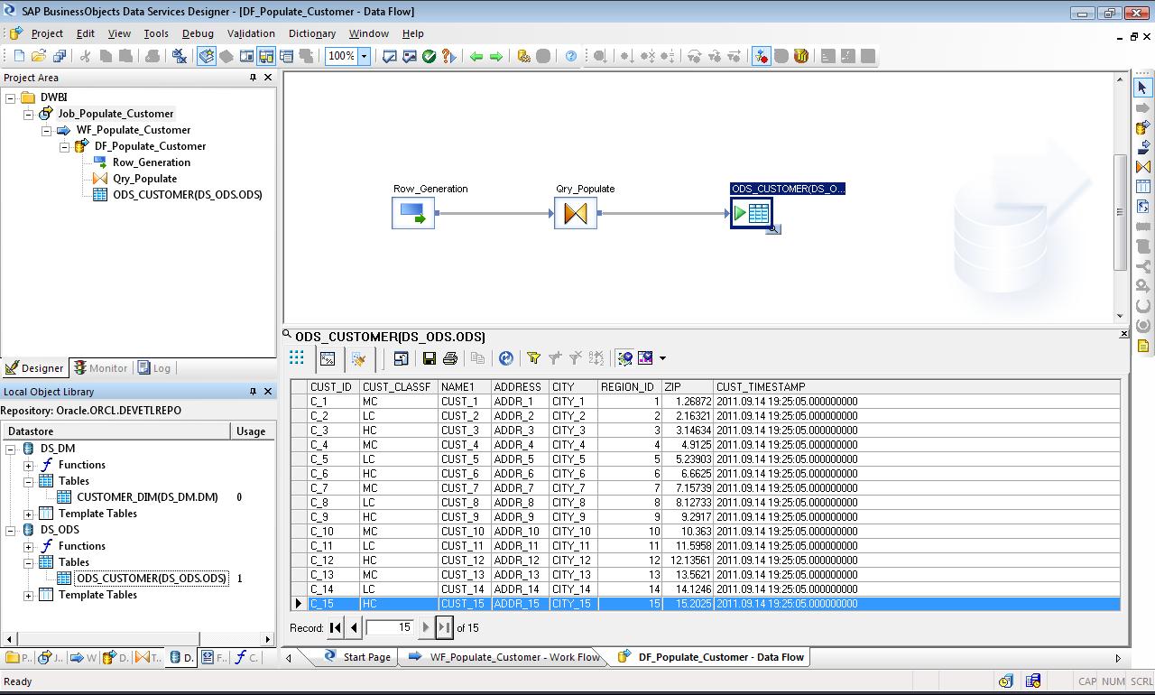Click the blue Help question-mark icon

pyautogui.click(x=571, y=56)
